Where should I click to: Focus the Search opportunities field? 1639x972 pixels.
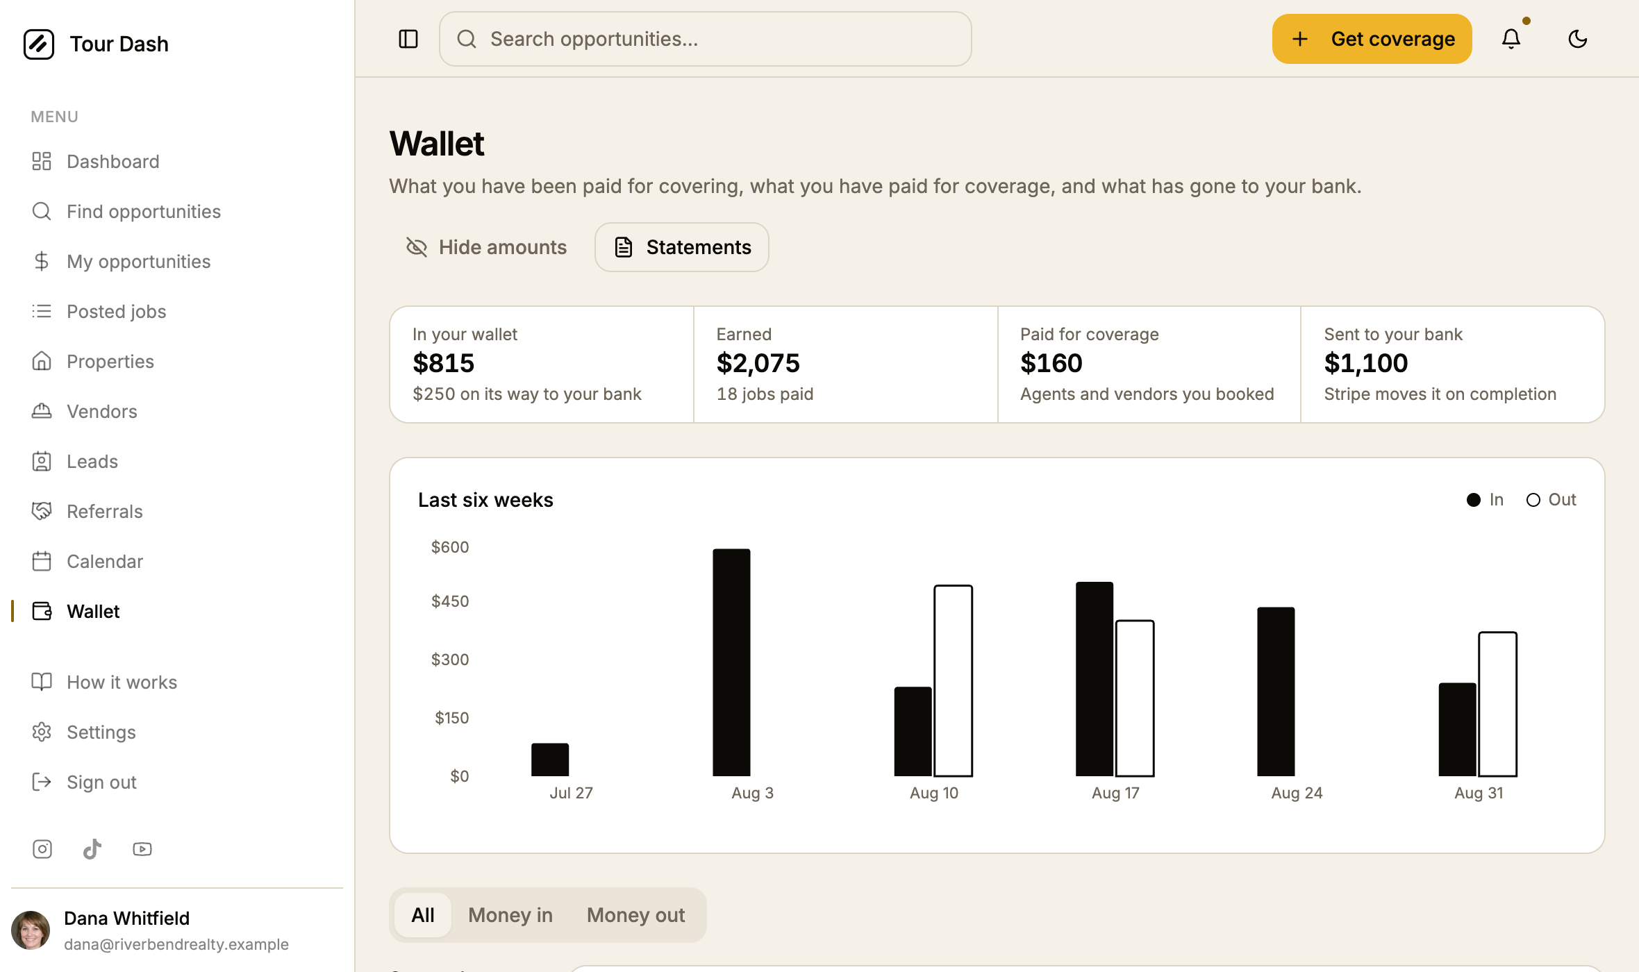pos(706,39)
